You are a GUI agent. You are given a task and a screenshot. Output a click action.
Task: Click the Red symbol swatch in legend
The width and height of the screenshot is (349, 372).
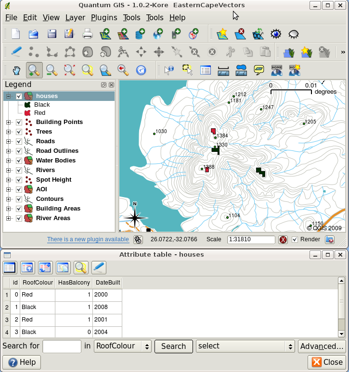pos(28,113)
